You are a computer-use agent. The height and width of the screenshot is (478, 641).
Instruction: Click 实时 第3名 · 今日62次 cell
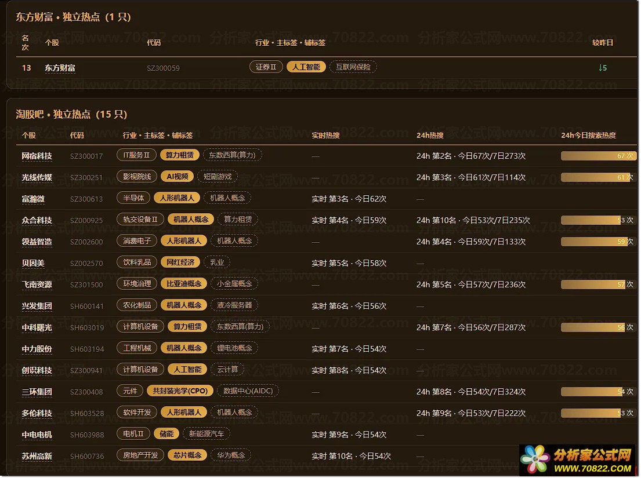(x=349, y=199)
